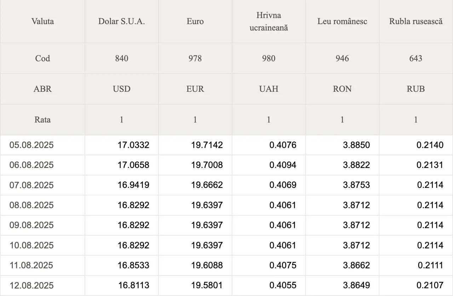Click the Hrivna ucraineană header cell

(x=269, y=21)
